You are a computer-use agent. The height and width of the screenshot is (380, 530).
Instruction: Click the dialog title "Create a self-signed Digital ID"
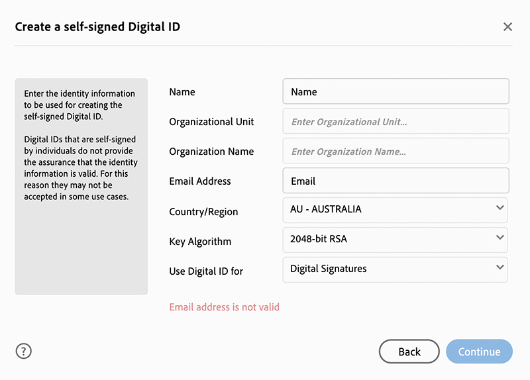(x=97, y=27)
